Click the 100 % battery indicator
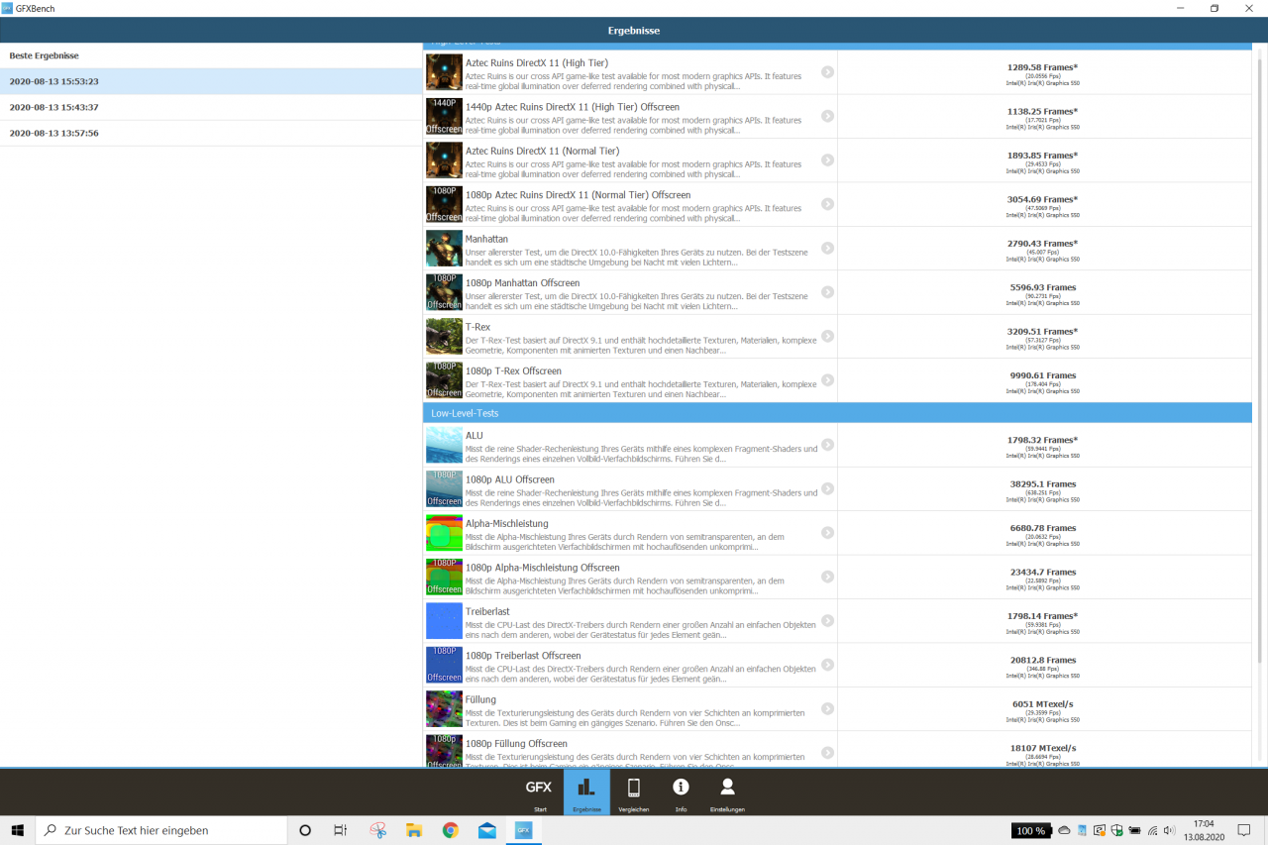The height and width of the screenshot is (845, 1268). click(x=1031, y=830)
